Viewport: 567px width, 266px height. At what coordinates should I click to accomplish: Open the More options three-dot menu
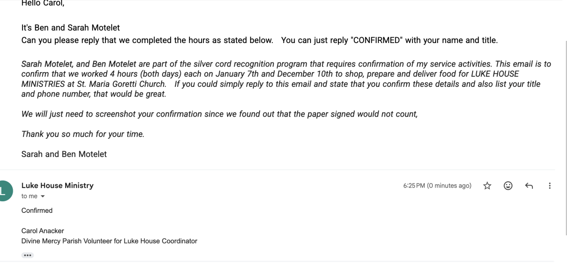550,186
